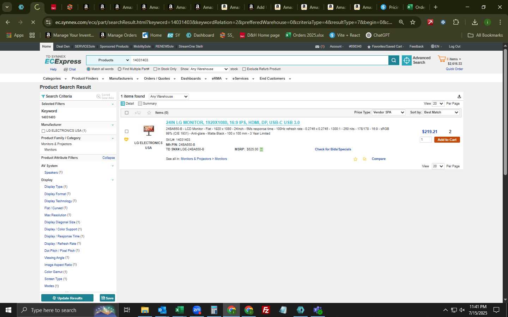This screenshot has height=317, width=508.
Task: Open the Display Type filter
Action: click(x=53, y=187)
